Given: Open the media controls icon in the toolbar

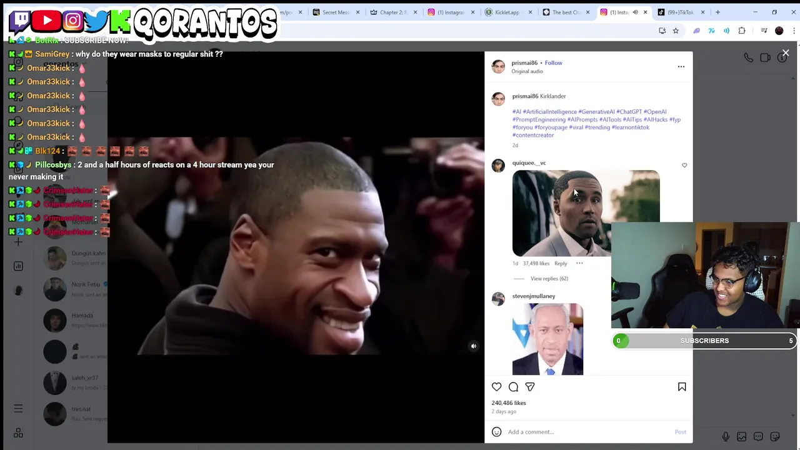Looking at the screenshot, I should click(x=764, y=31).
